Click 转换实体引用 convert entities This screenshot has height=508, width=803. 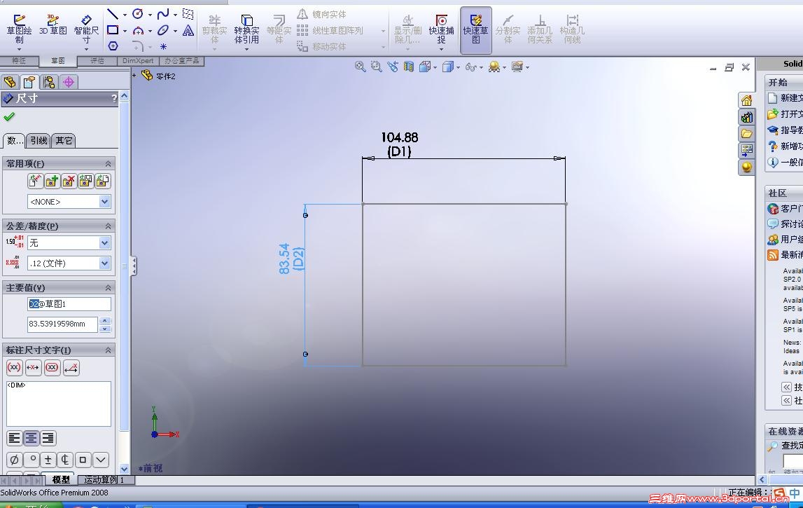(x=246, y=29)
